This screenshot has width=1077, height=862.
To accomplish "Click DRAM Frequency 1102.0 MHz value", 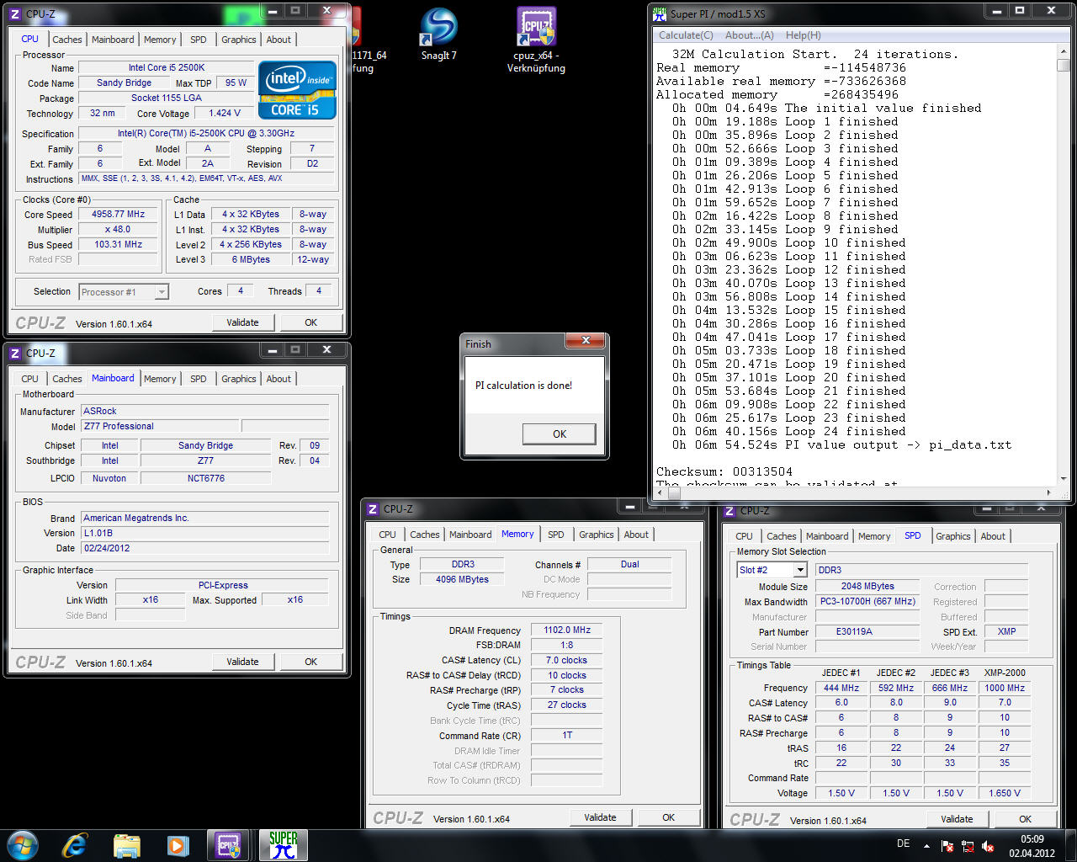I will pos(567,630).
